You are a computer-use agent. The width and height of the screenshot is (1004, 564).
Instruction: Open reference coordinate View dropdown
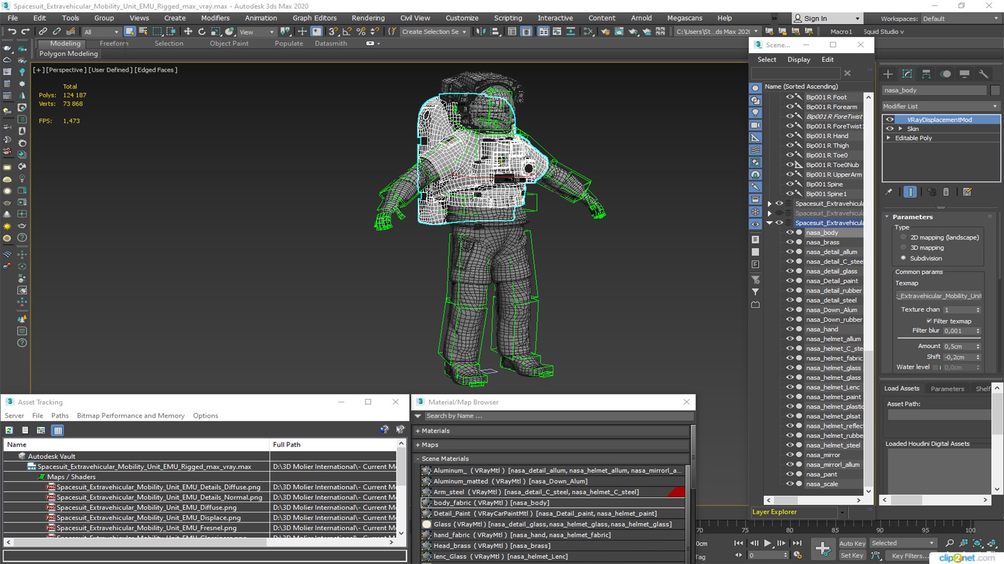point(256,32)
